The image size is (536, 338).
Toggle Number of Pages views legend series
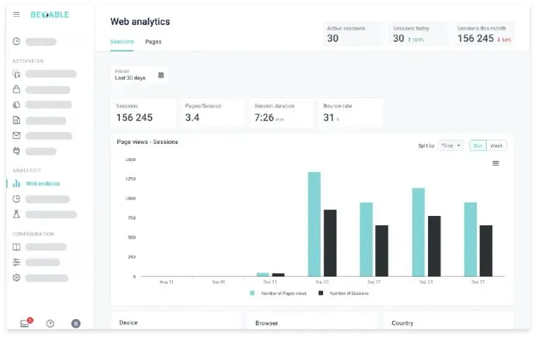tap(276, 293)
